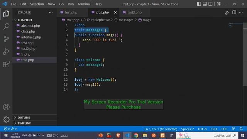
Task: Click Ln 3, Col 1 status entry
Action: pyautogui.click(x=161, y=129)
